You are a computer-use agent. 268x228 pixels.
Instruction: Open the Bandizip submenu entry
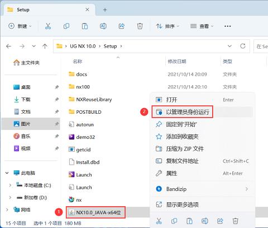pos(203,189)
